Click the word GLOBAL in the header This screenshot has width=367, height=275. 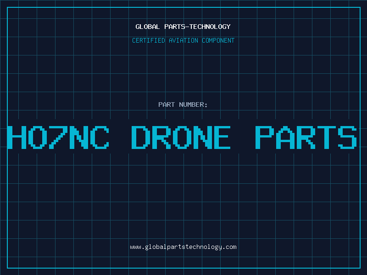tap(147, 27)
